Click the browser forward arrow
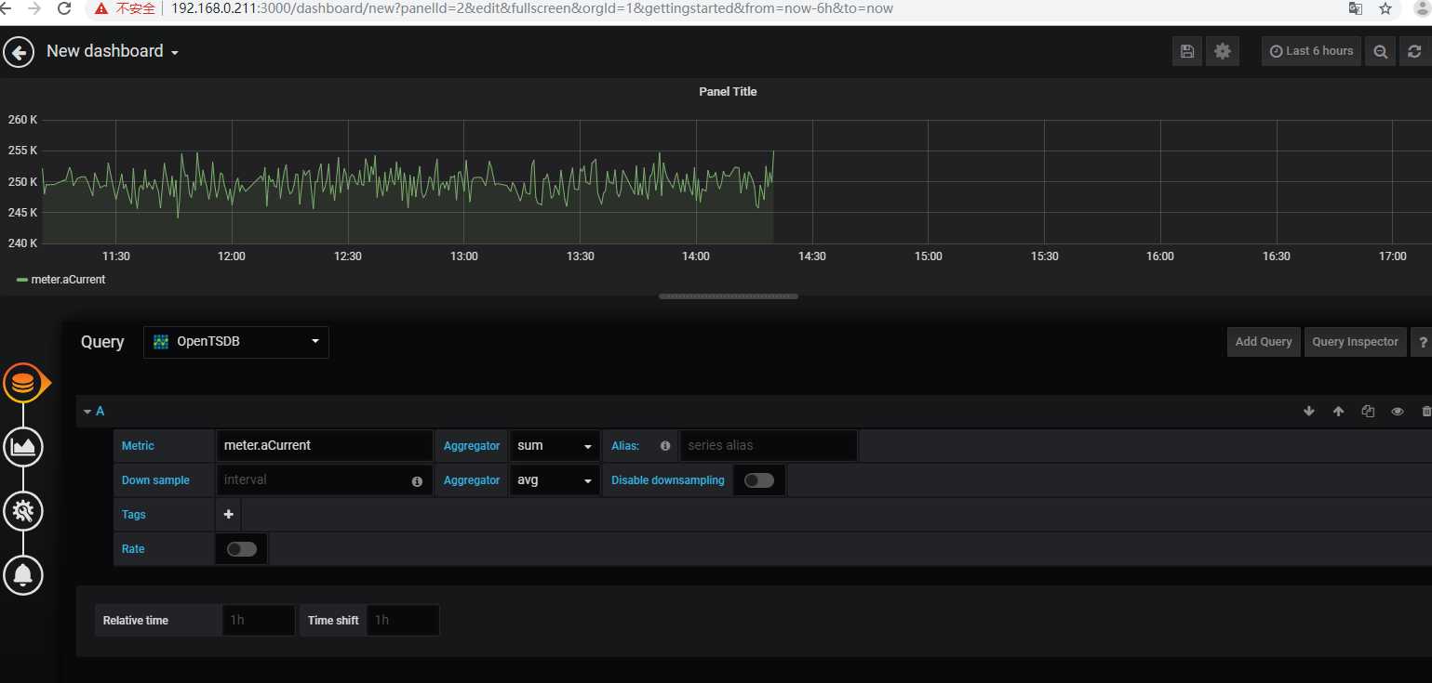The image size is (1432, 683). pos(34,8)
